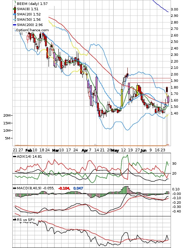Click the OptionChance.com watermark link
The width and height of the screenshot is (185, 248).
point(32,30)
